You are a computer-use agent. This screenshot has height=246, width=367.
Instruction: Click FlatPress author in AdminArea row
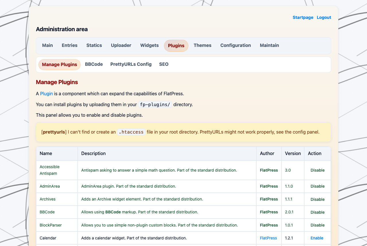[269, 186]
